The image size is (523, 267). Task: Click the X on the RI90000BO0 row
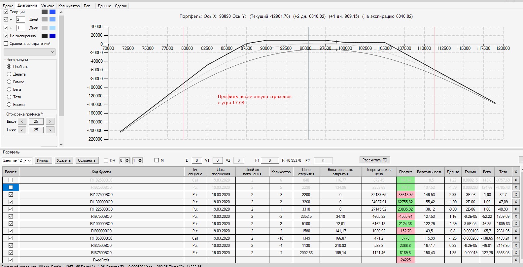pos(516,231)
